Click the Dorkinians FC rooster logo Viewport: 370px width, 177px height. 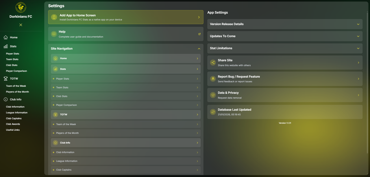pyautogui.click(x=21, y=8)
